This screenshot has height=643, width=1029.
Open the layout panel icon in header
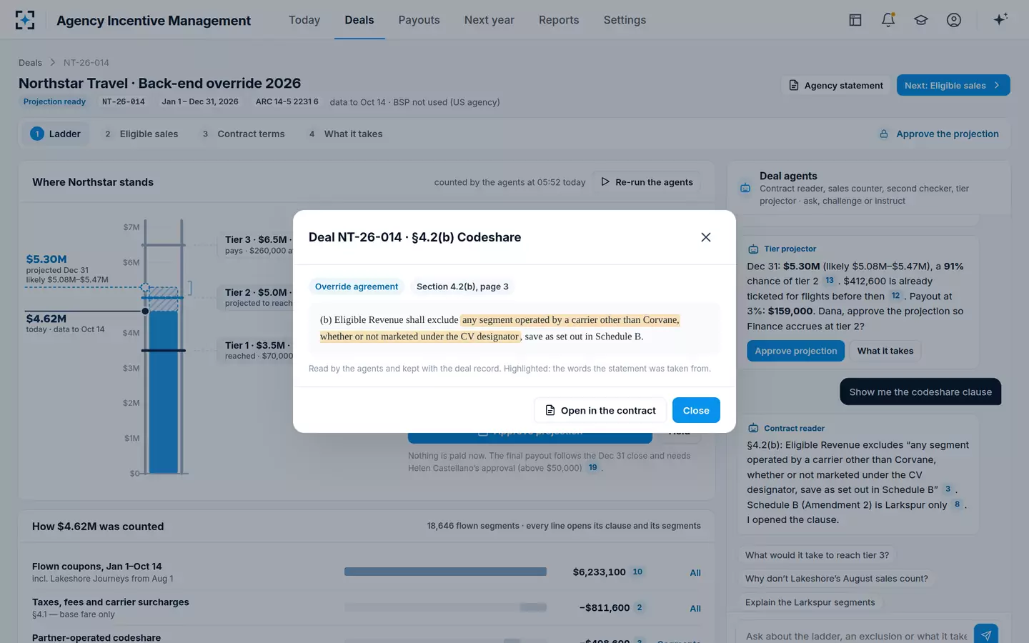855,20
